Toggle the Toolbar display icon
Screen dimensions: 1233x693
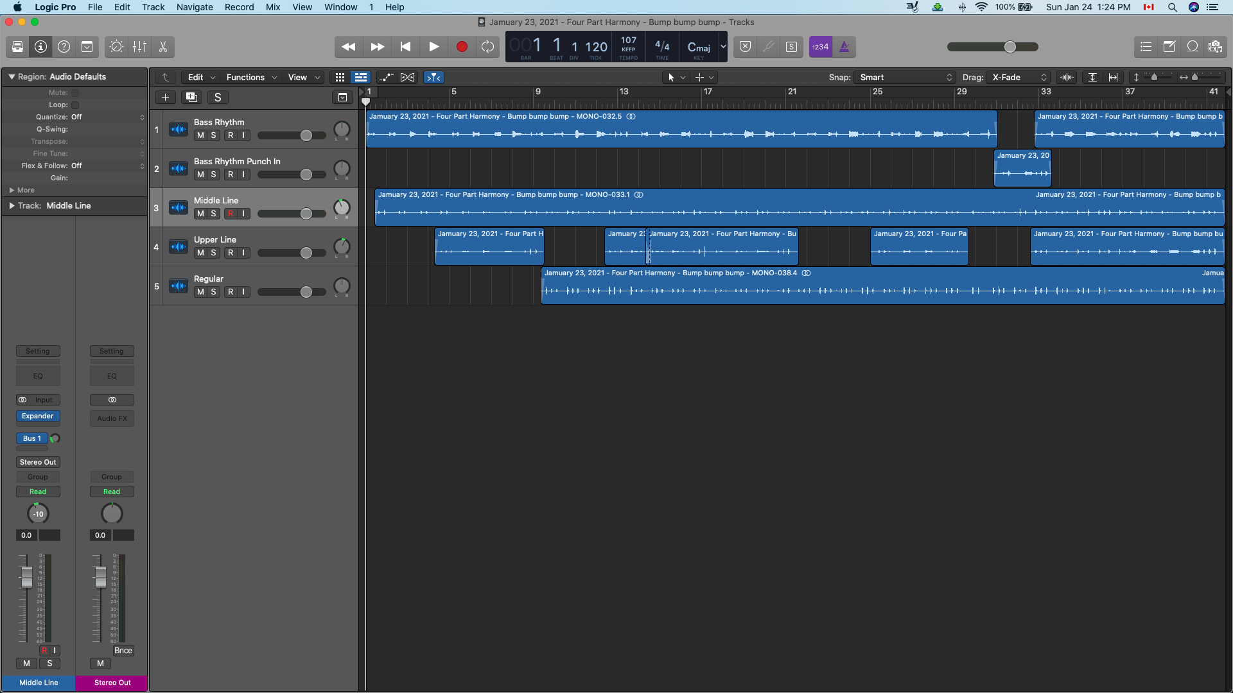(x=87, y=47)
